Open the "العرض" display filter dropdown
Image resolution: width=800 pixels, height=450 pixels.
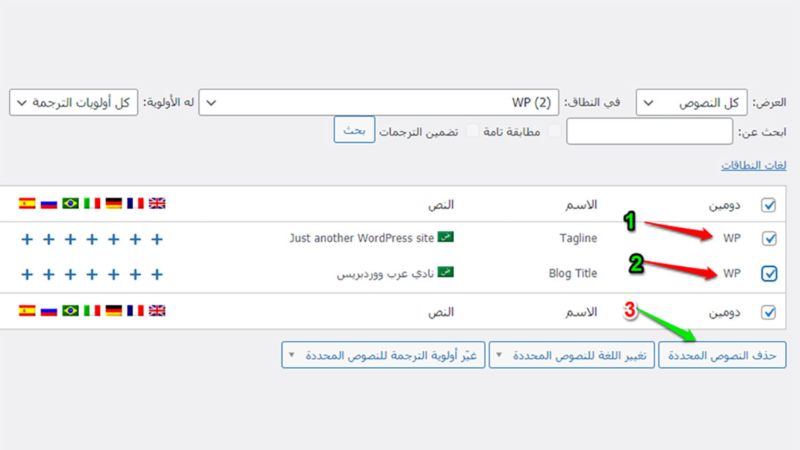click(690, 103)
